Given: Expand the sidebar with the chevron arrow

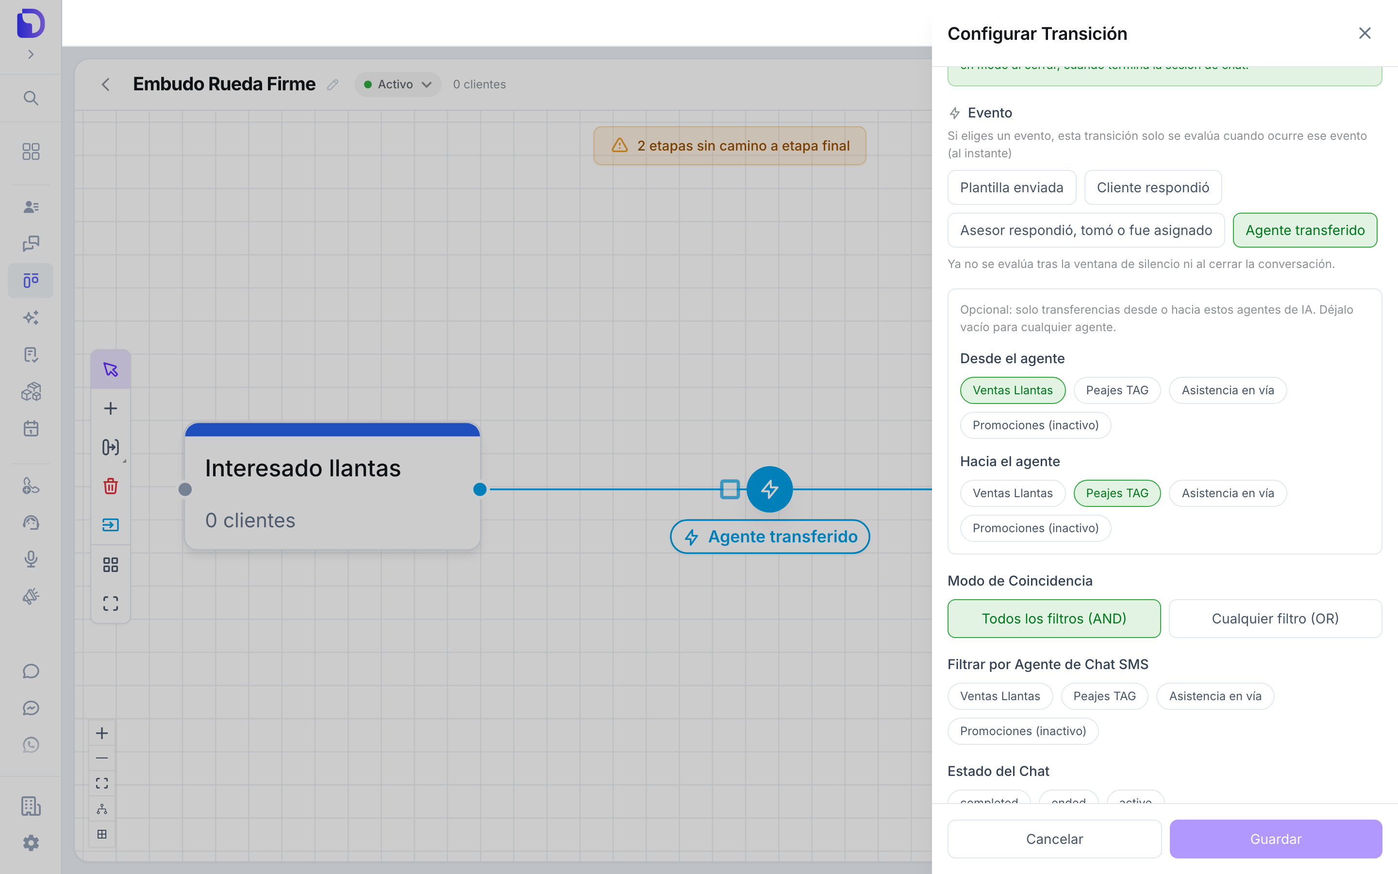Looking at the screenshot, I should (x=31, y=54).
